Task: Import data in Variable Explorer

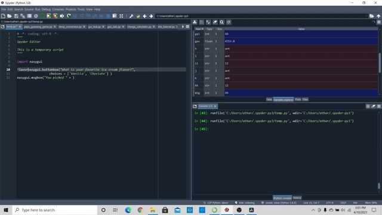Action: pyautogui.click(x=195, y=22)
